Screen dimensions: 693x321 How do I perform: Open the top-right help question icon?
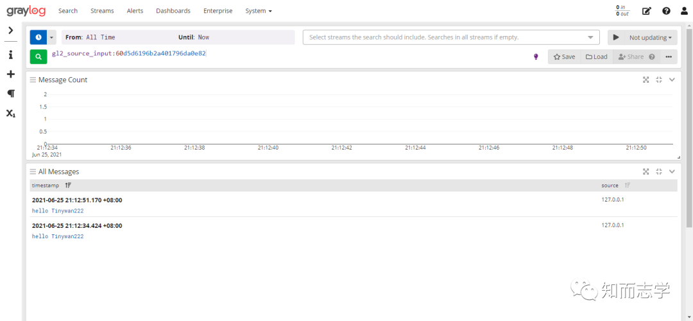(666, 11)
